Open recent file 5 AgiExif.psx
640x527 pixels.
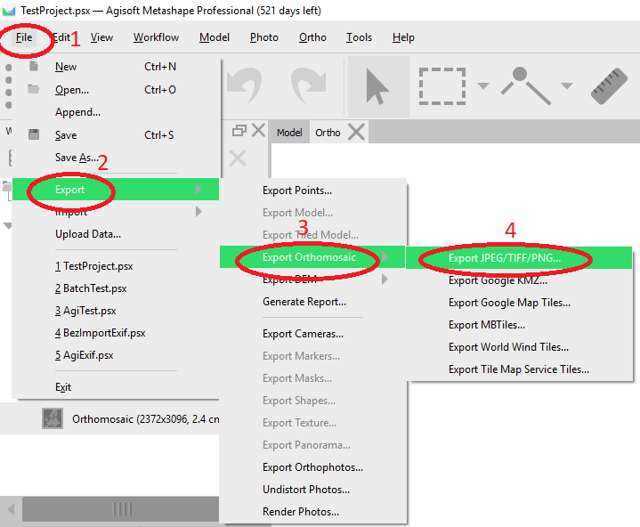pyautogui.click(x=116, y=355)
